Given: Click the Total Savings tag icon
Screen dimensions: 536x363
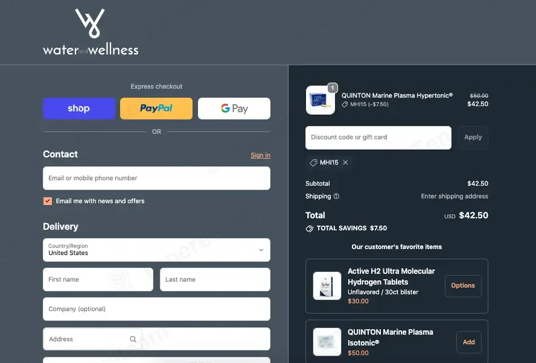Looking at the screenshot, I should pyautogui.click(x=310, y=229).
